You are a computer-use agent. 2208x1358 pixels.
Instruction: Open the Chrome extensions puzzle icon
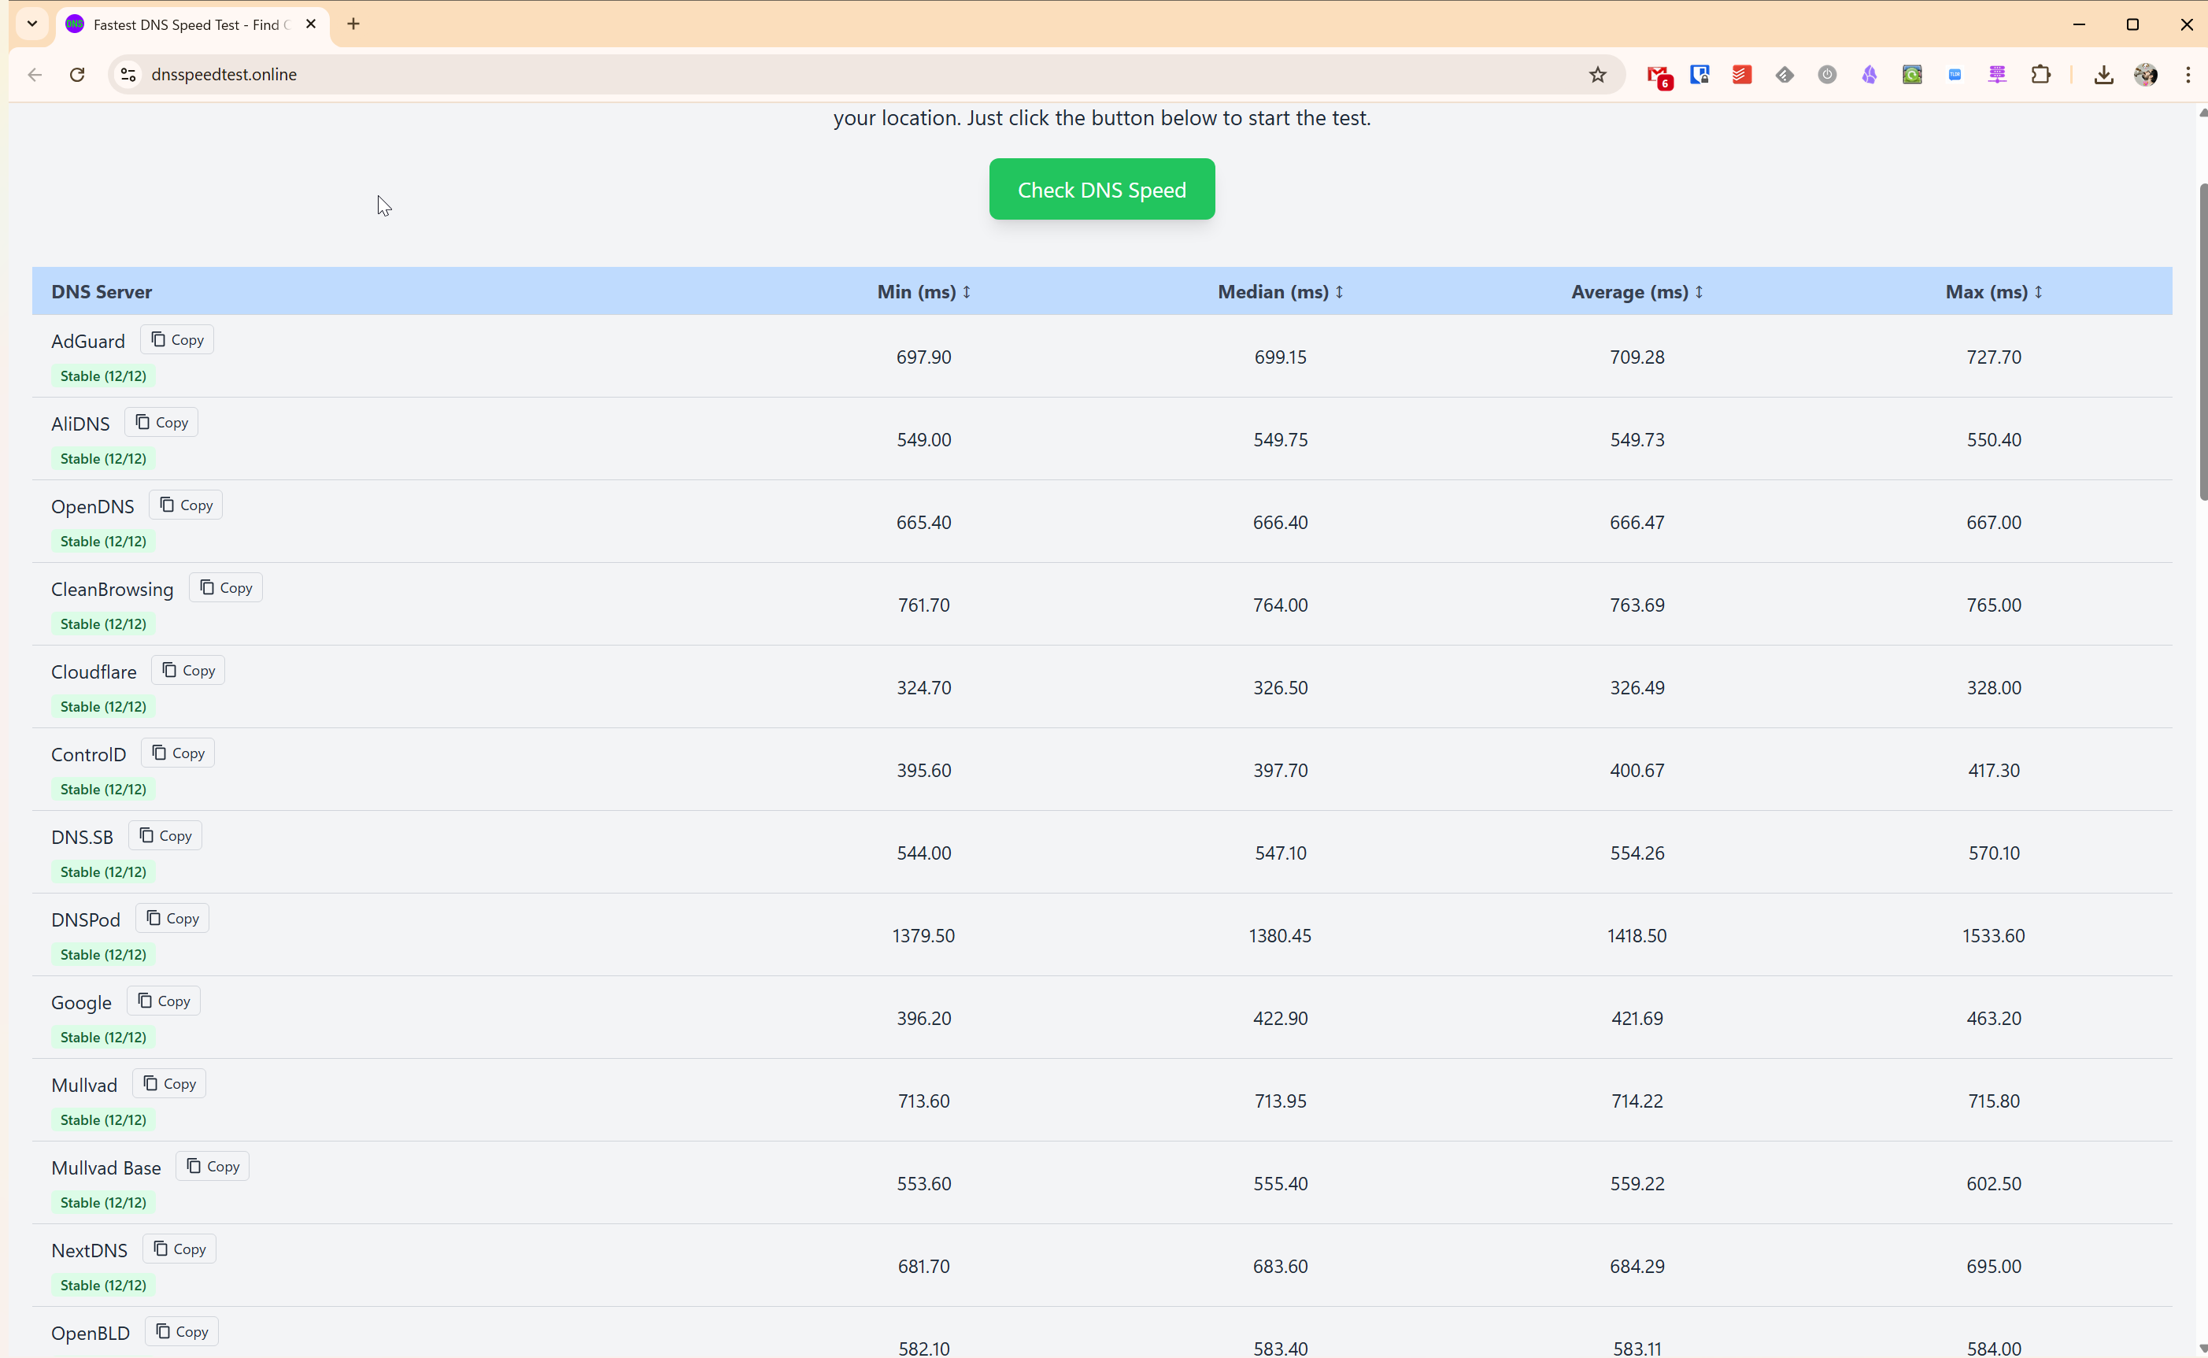2040,75
